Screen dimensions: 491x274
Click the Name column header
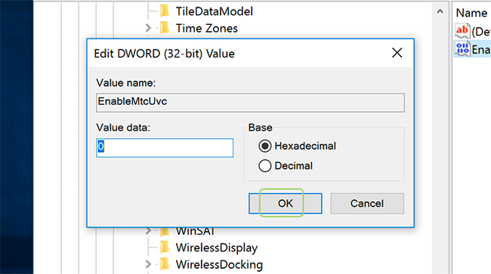(471, 13)
